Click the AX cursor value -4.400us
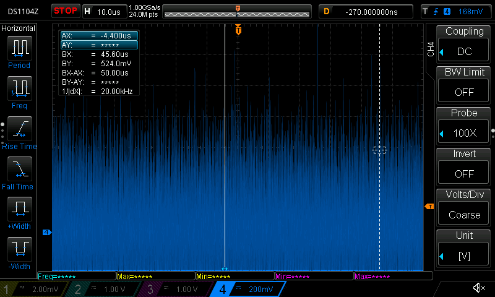495x297 pixels. coord(116,36)
